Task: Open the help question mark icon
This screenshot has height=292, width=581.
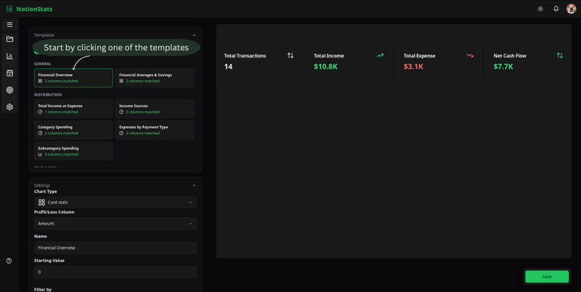Action: tap(9, 261)
